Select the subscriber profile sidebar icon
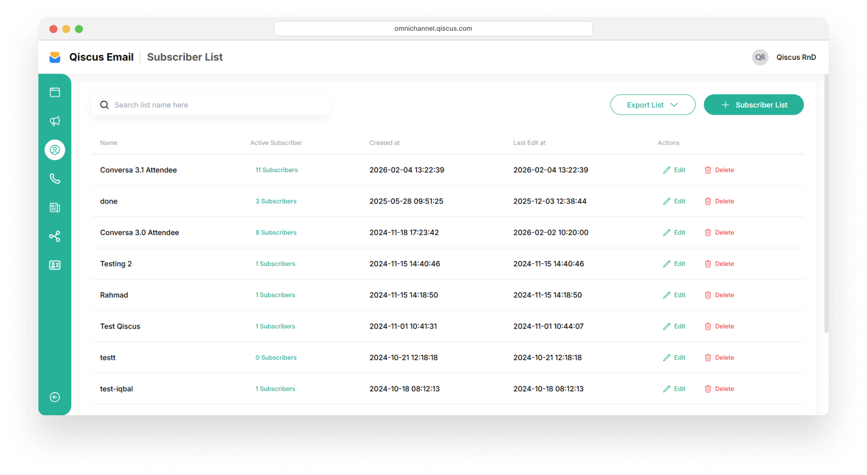The width and height of the screenshot is (867, 475). (55, 150)
